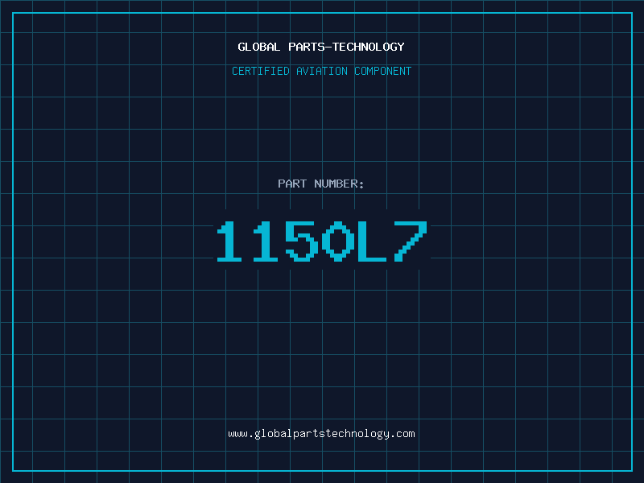The image size is (644, 483).
Task: Click the GLOBAL PARTS-TECHNOLOGY heading
Action: (x=321, y=47)
